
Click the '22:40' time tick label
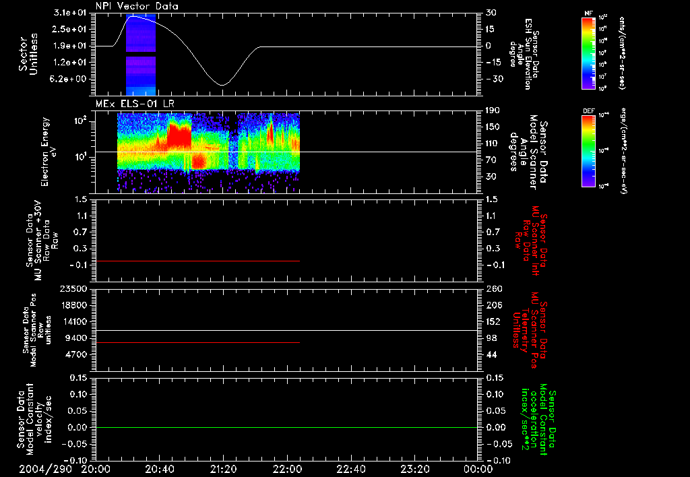click(x=350, y=470)
